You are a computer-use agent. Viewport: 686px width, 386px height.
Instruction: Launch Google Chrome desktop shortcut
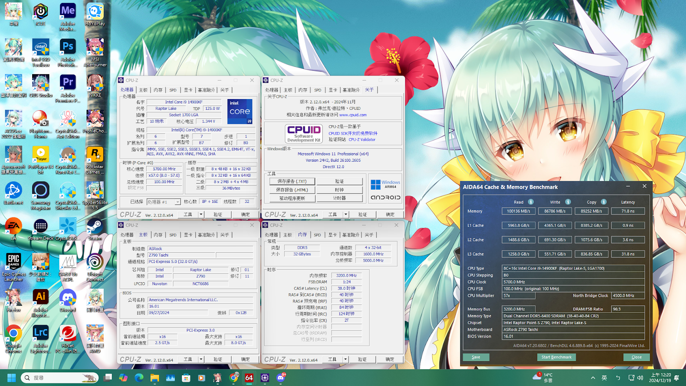click(13, 339)
